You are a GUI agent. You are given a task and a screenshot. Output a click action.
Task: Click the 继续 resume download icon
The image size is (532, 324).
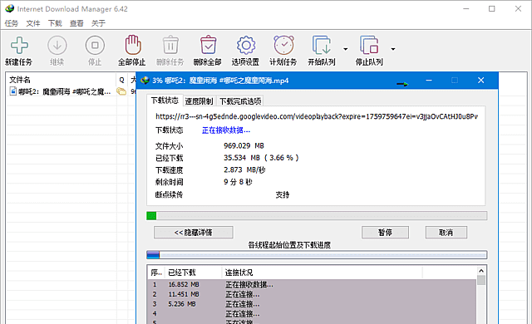pyautogui.click(x=57, y=45)
